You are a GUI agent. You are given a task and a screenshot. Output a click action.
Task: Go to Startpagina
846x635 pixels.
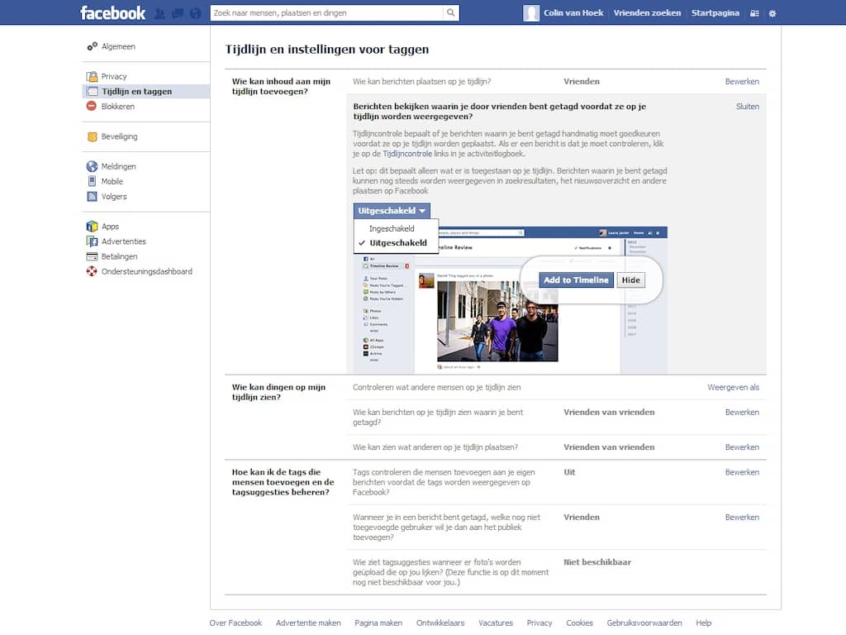click(715, 13)
